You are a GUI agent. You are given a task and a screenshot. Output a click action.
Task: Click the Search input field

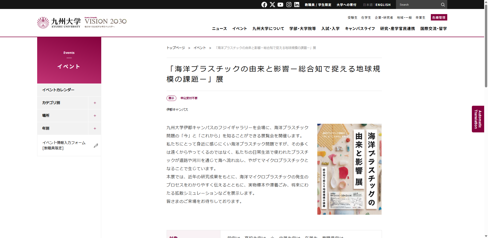[418, 5]
